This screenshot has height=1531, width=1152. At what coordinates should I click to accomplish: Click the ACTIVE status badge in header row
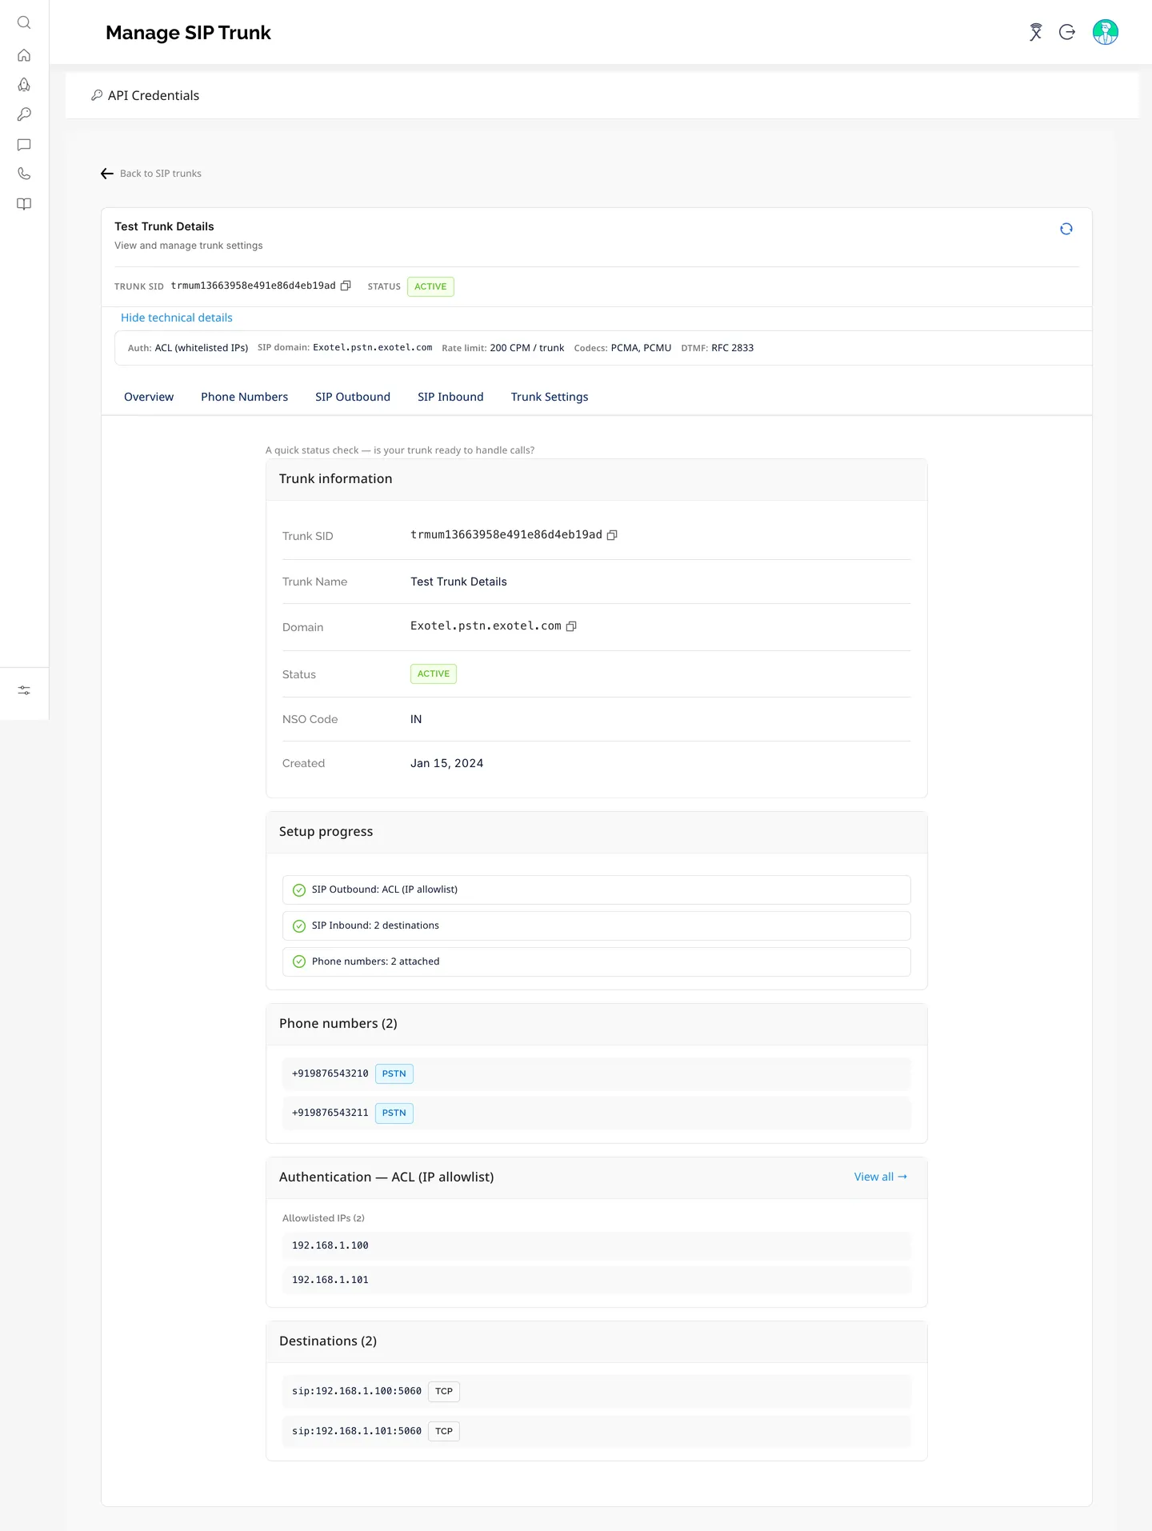coord(430,286)
